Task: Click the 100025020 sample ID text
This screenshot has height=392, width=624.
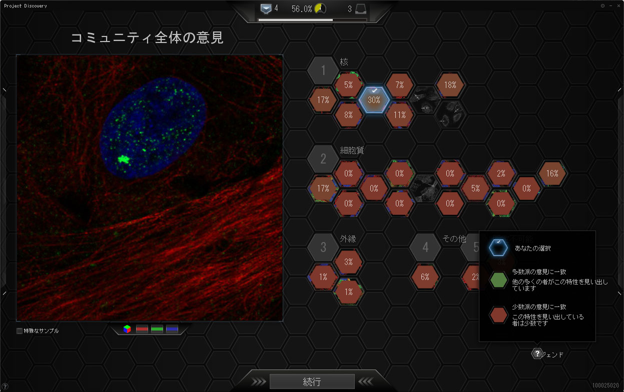Action: [x=606, y=385]
